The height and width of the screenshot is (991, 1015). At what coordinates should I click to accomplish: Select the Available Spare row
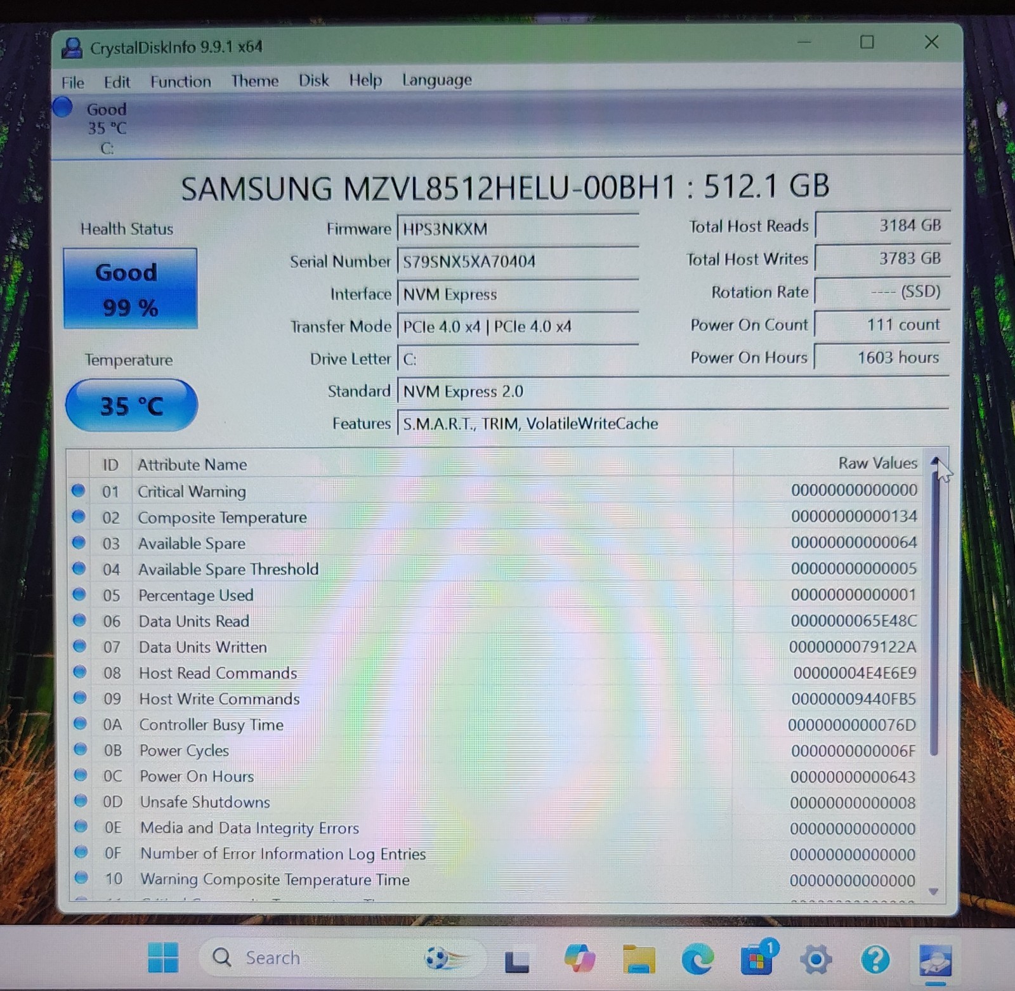click(495, 543)
